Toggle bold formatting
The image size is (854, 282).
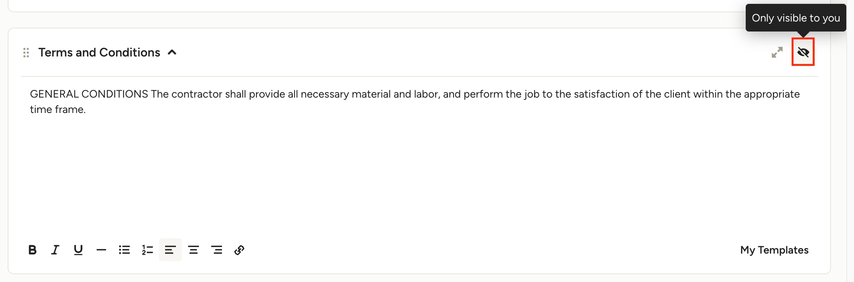tap(33, 250)
